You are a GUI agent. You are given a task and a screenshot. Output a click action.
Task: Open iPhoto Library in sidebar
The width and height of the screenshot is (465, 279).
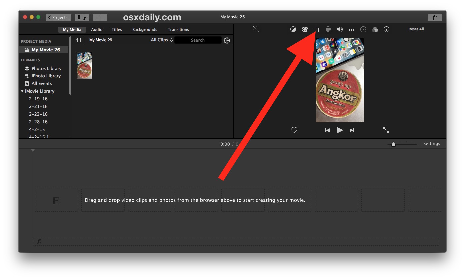(43, 76)
